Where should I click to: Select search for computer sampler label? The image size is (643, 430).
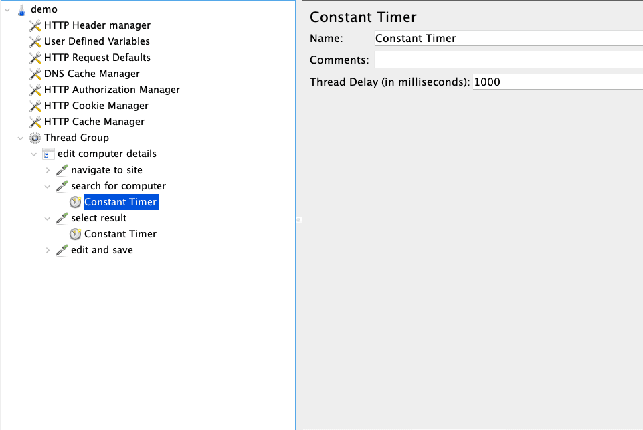[x=118, y=186]
